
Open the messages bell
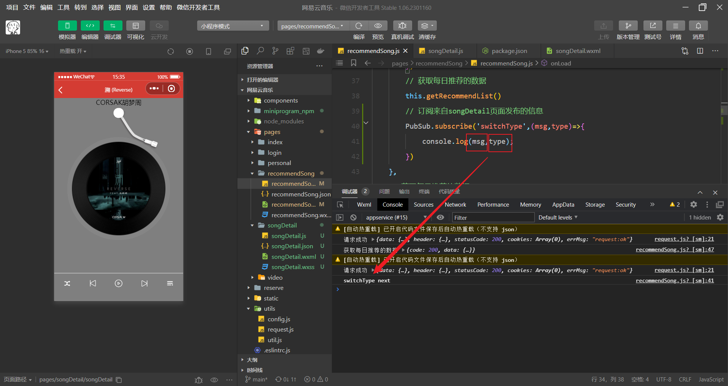click(698, 26)
